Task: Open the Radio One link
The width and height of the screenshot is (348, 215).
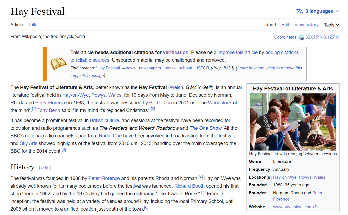Action: pos(110,136)
